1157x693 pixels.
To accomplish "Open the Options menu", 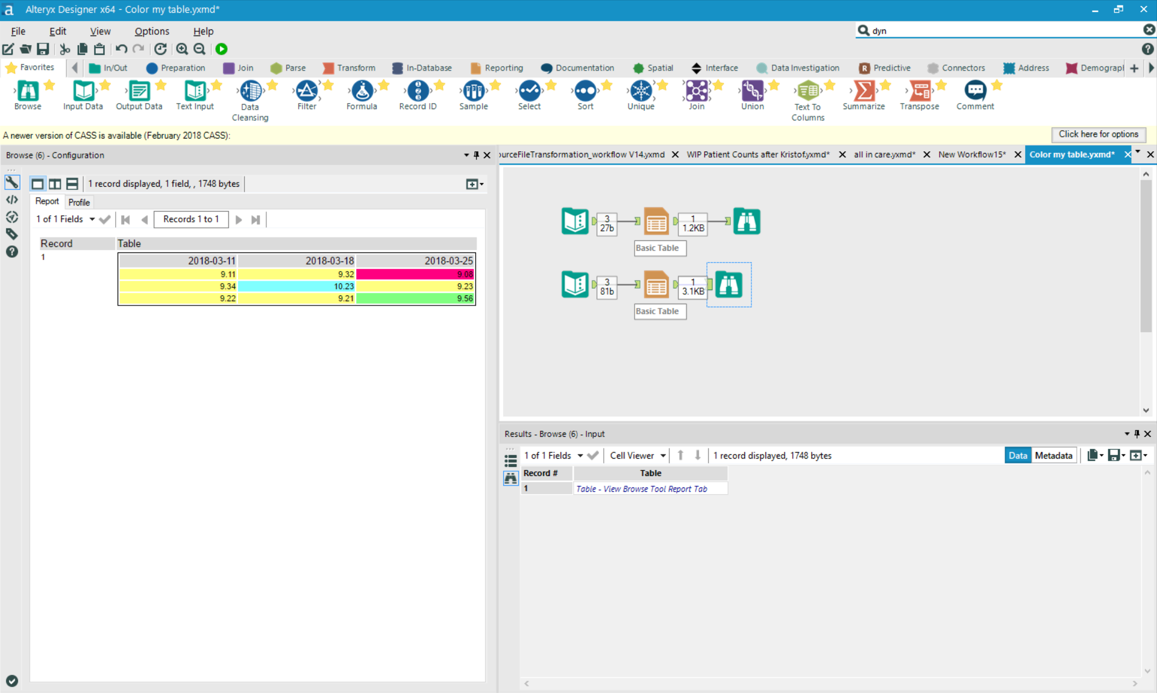I will 151,31.
